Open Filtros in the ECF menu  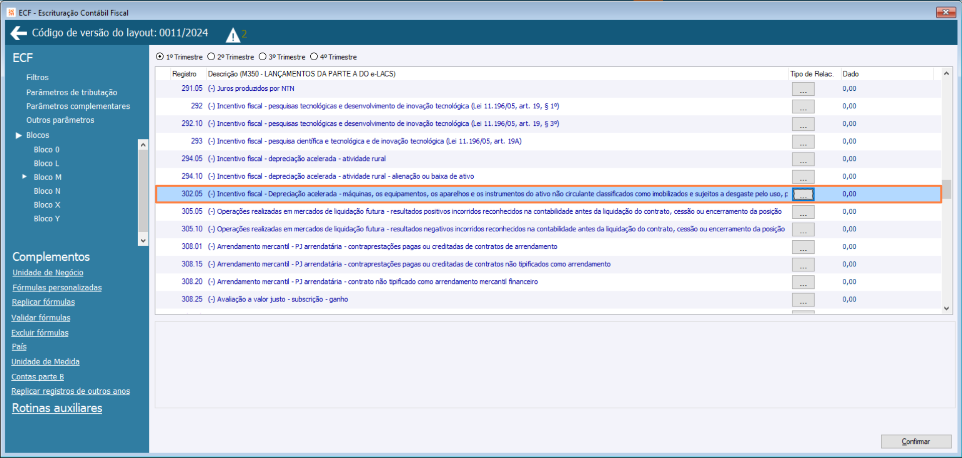coord(38,77)
